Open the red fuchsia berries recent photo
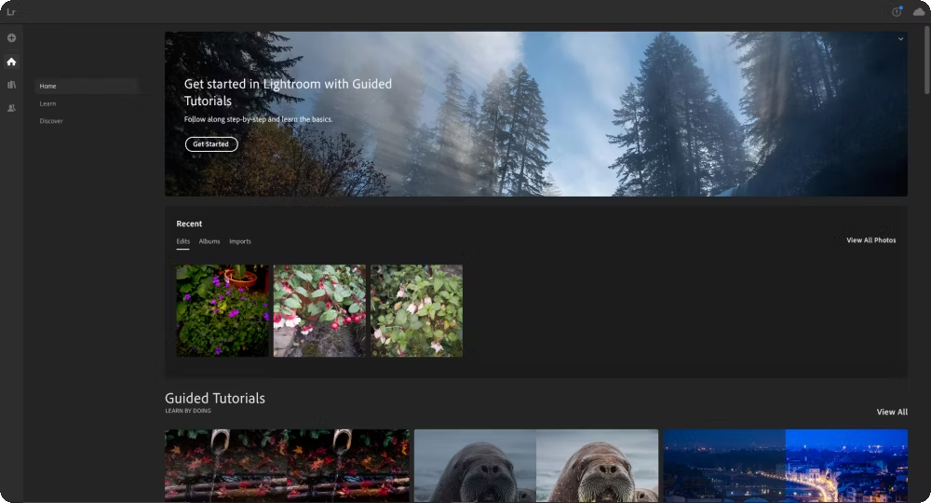 click(x=319, y=310)
